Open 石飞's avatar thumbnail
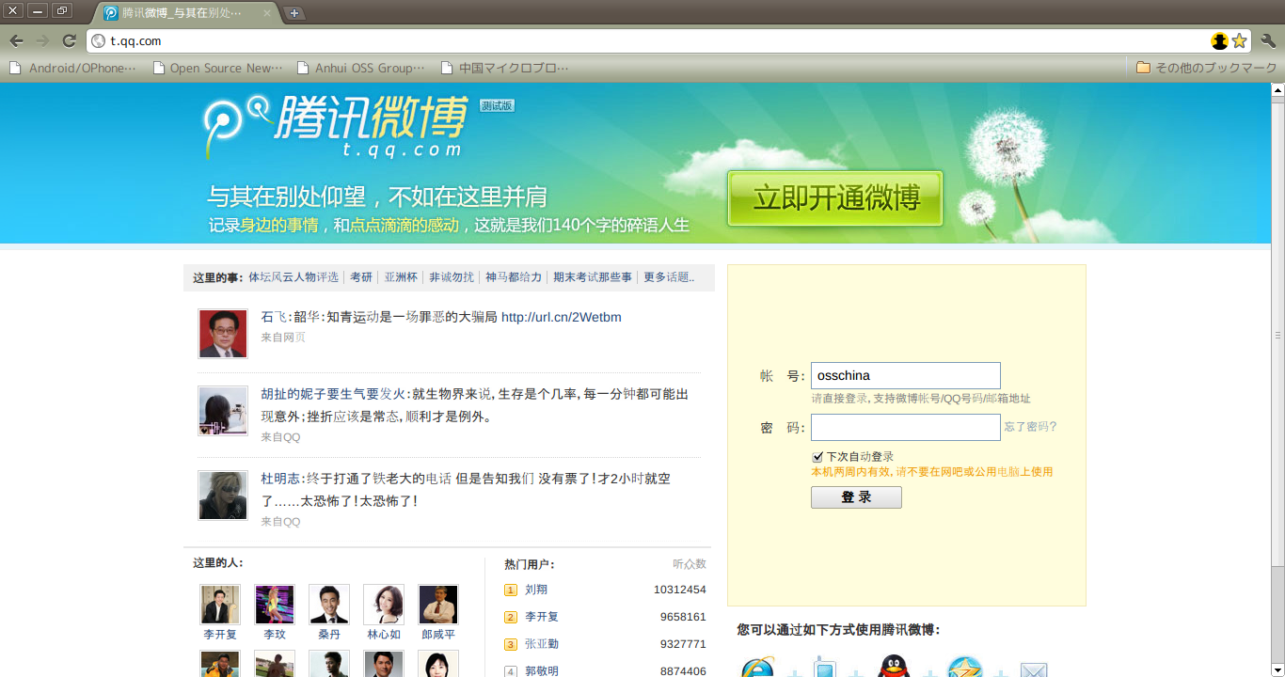Viewport: 1285px width, 677px height. point(223,334)
